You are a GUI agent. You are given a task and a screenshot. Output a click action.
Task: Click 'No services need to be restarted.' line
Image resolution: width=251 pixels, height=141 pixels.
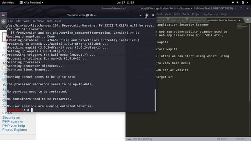pyautogui.click(x=37, y=92)
